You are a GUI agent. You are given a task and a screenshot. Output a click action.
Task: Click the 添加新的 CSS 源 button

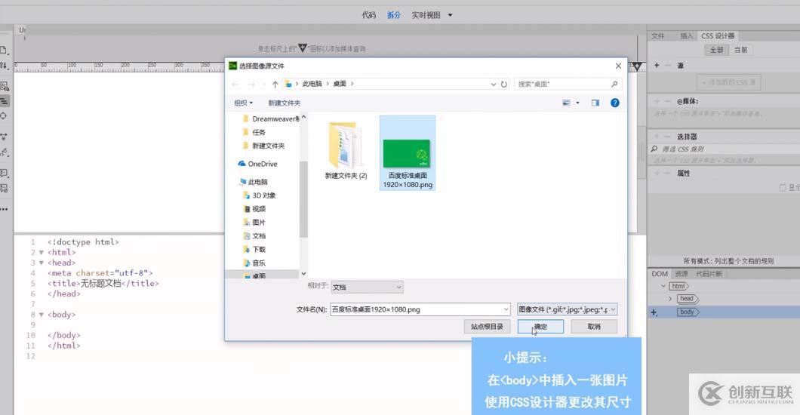point(728,81)
